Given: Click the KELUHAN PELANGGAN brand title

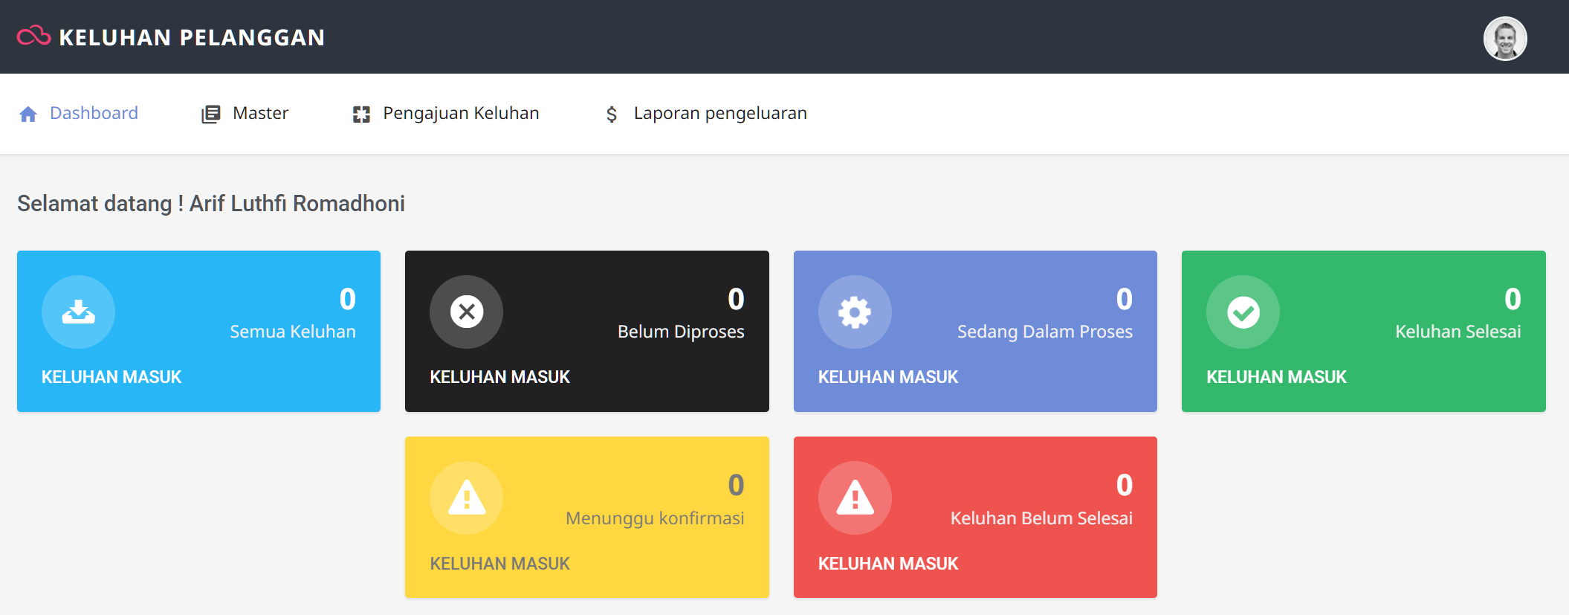Looking at the screenshot, I should point(192,37).
